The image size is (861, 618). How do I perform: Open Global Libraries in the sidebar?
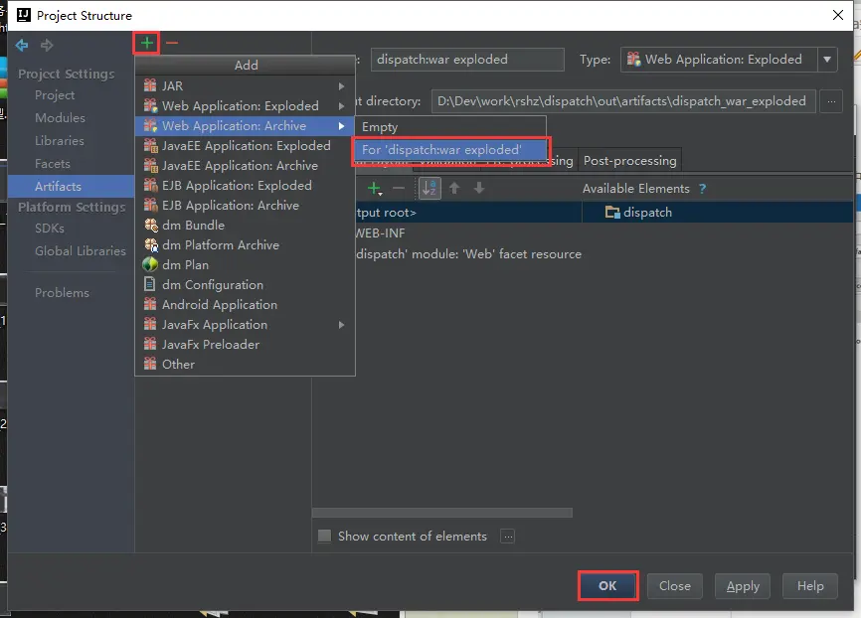pyautogui.click(x=81, y=250)
